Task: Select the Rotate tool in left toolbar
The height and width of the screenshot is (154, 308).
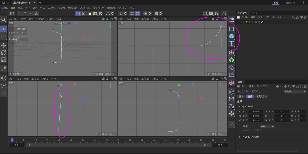Action: pyautogui.click(x=4, y=52)
